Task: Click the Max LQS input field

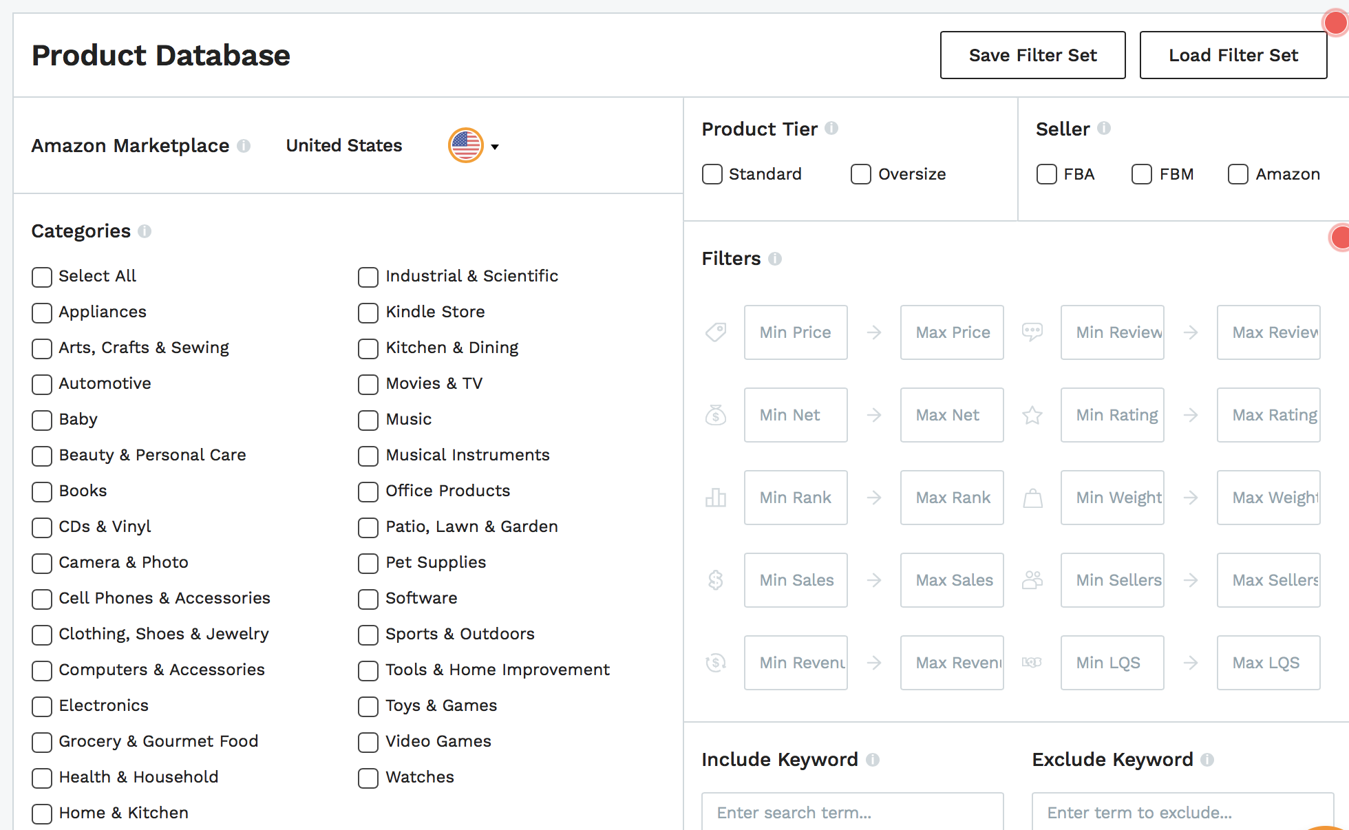Action: coord(1268,663)
